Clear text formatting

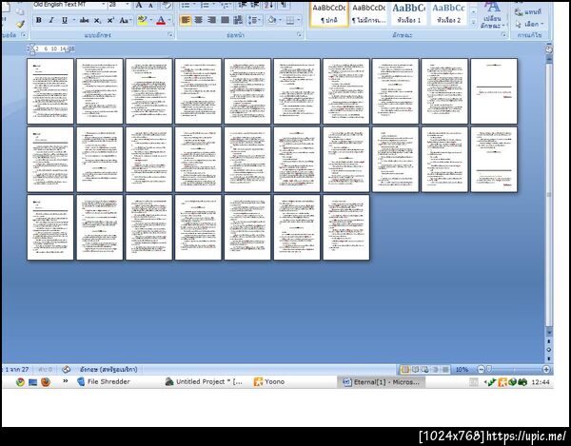pos(167,5)
